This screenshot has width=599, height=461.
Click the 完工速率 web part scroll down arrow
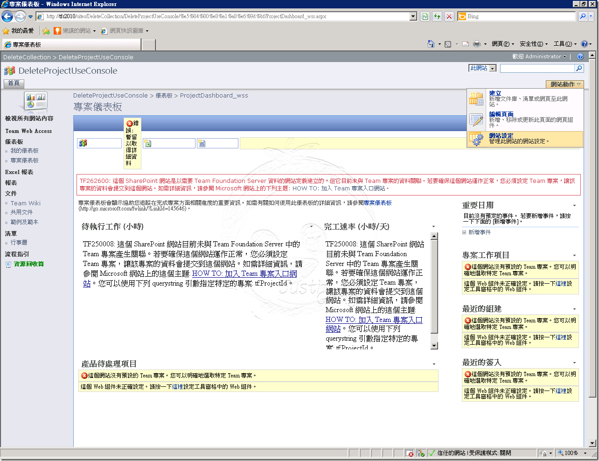(x=434, y=346)
